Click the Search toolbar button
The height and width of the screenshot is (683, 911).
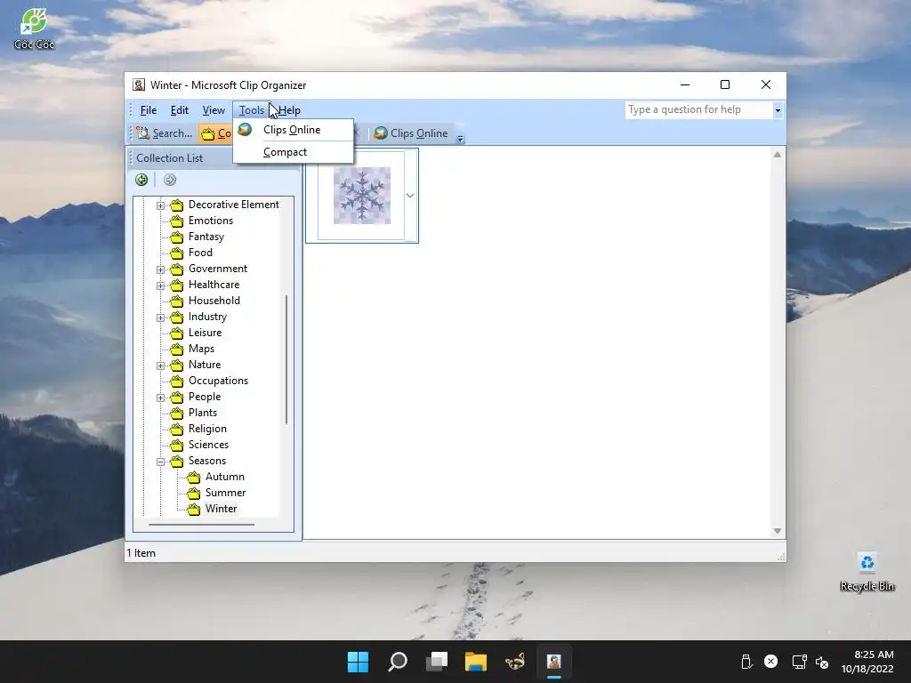point(165,133)
